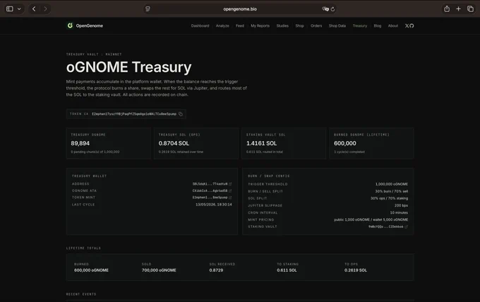Click the To Staking value 0.611 SOL
The width and height of the screenshot is (480, 302).
[x=287, y=270]
